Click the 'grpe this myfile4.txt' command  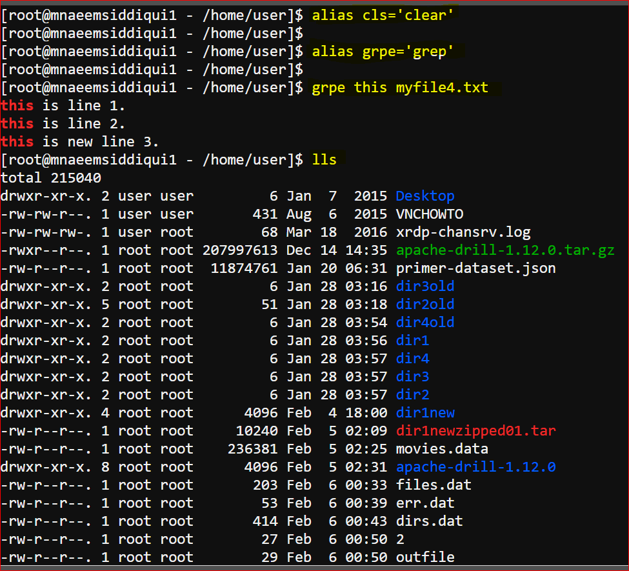(400, 88)
